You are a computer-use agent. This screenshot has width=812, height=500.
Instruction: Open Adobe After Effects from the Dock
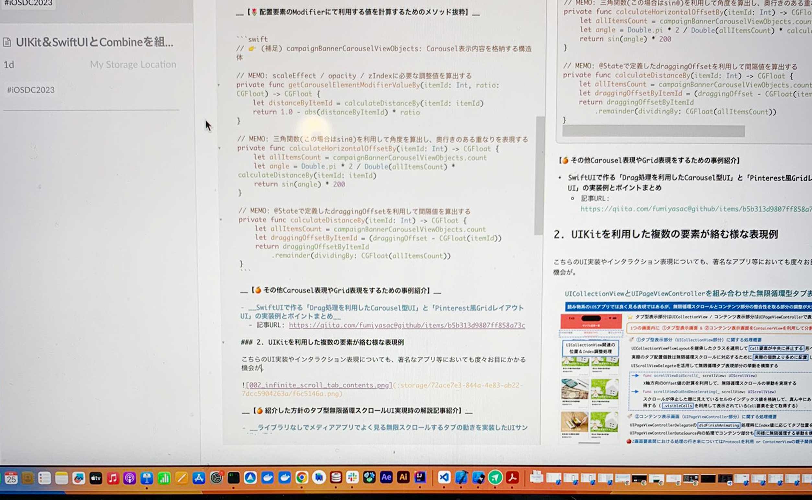pyautogui.click(x=386, y=478)
